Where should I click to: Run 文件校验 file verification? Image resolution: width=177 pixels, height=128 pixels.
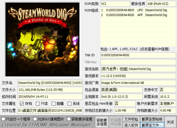tap(131, 119)
